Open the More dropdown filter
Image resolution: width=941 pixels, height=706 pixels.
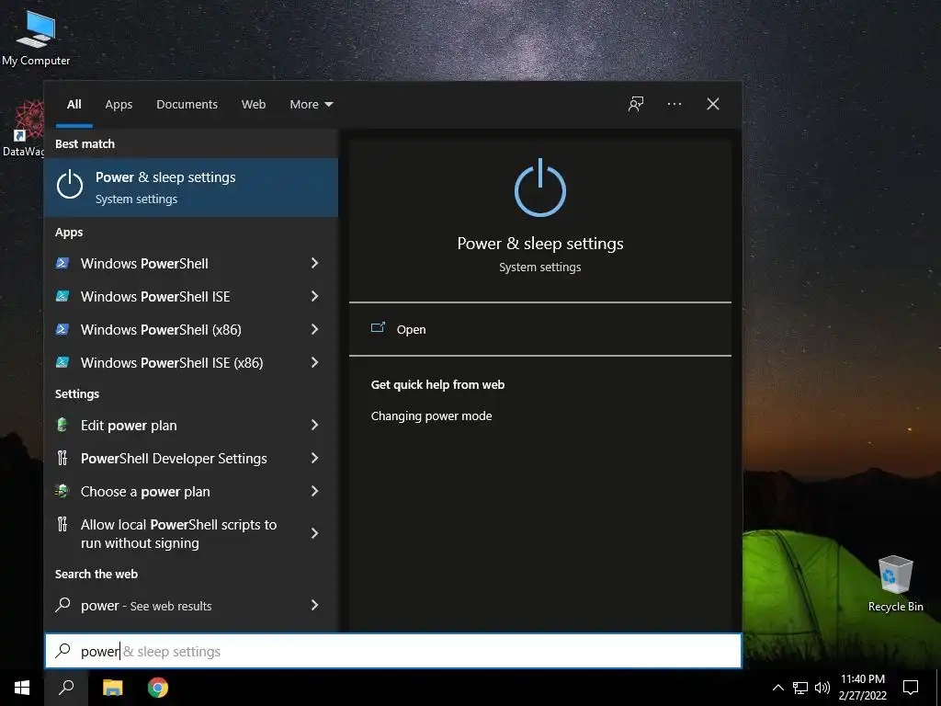tap(311, 105)
